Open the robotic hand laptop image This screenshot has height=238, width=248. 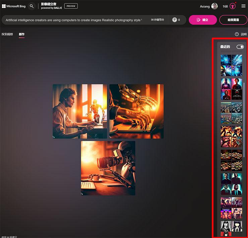click(136, 111)
